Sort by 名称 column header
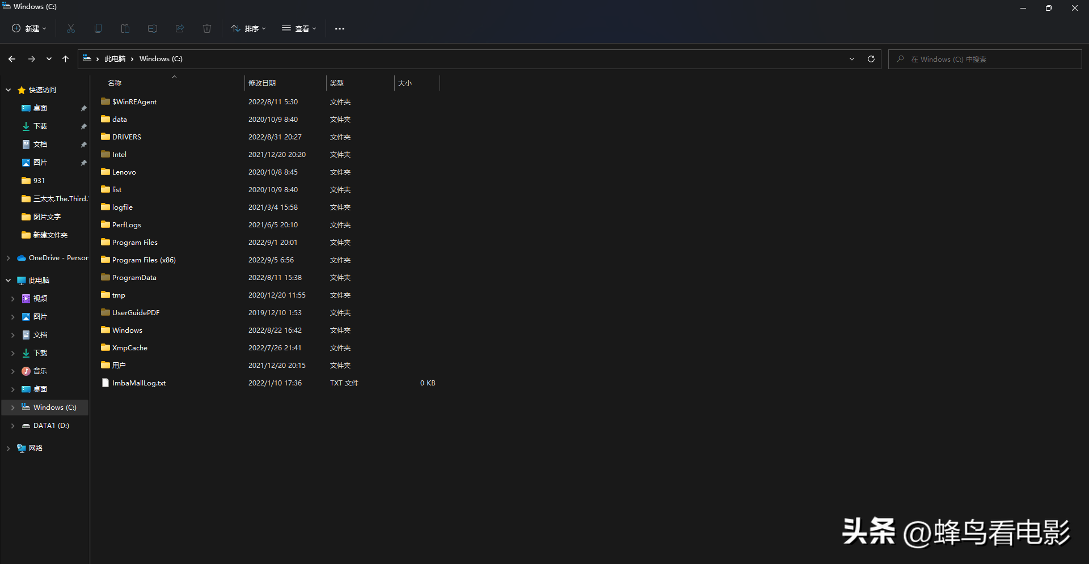 115,83
